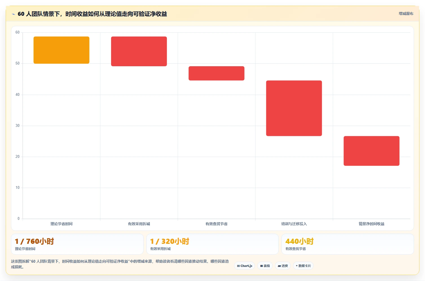Screen dimensions: 425x281
Task: Click the red bar above 有效采用折减
Action: [x=139, y=51]
